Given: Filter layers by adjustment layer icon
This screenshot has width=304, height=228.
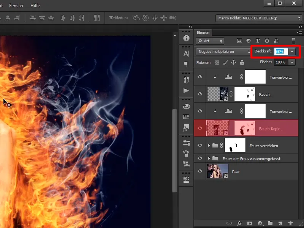Looking at the screenshot, I should point(249,41).
